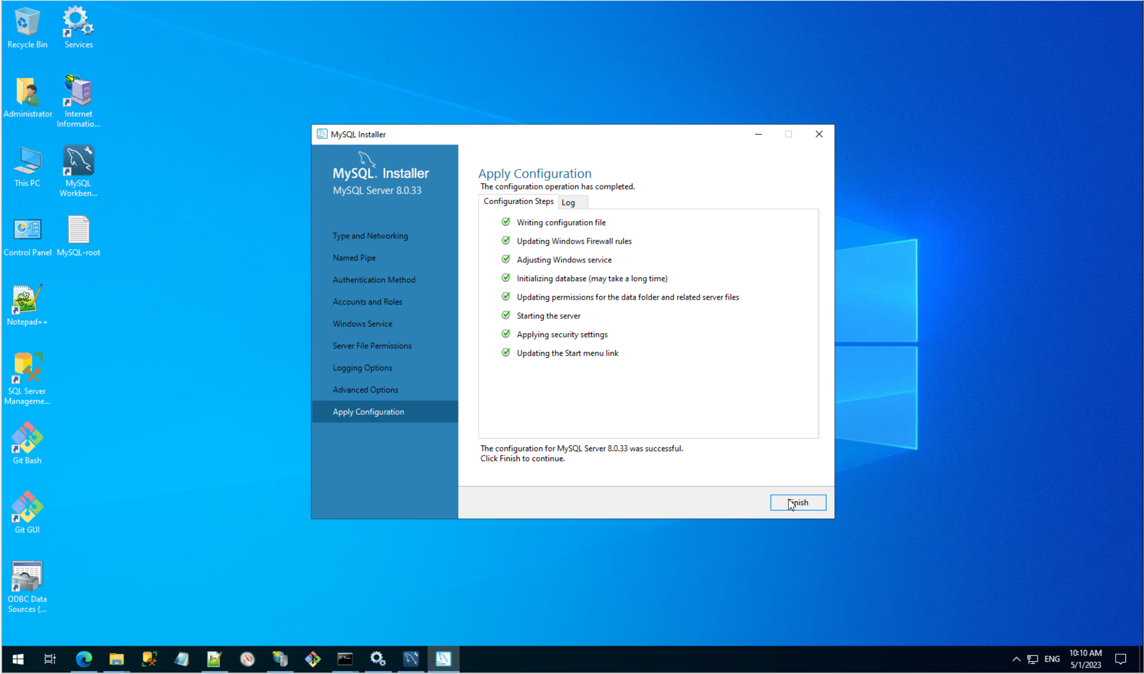
Task: Expand hidden system tray icons
Action: (x=1016, y=659)
